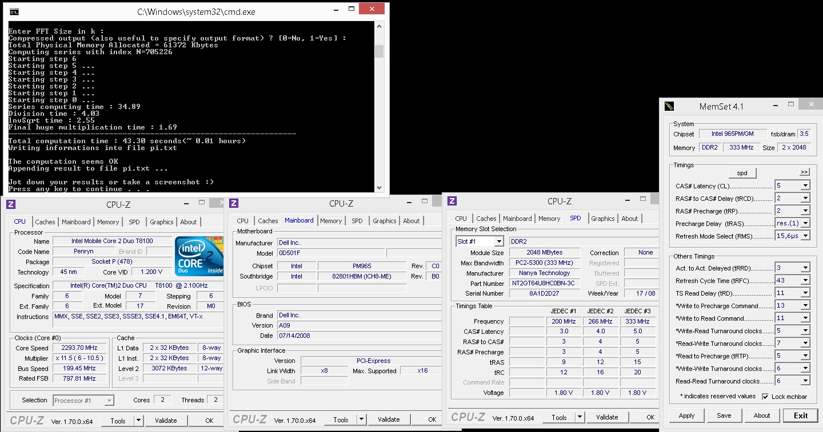Open the Graphics tab in the CPU tab CPU-Z window
Viewport: 823px width, 432px height.
pyautogui.click(x=162, y=222)
